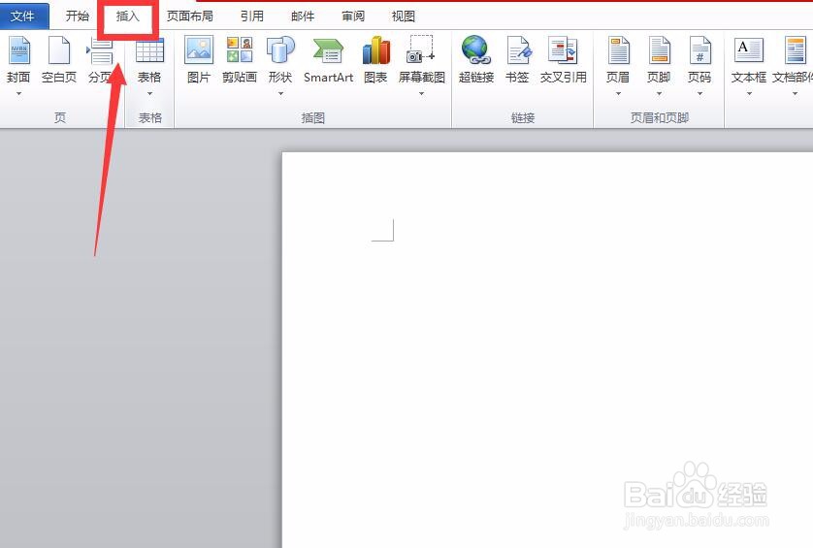
Task: Add page numbers via 页码 icon
Action: point(699,50)
